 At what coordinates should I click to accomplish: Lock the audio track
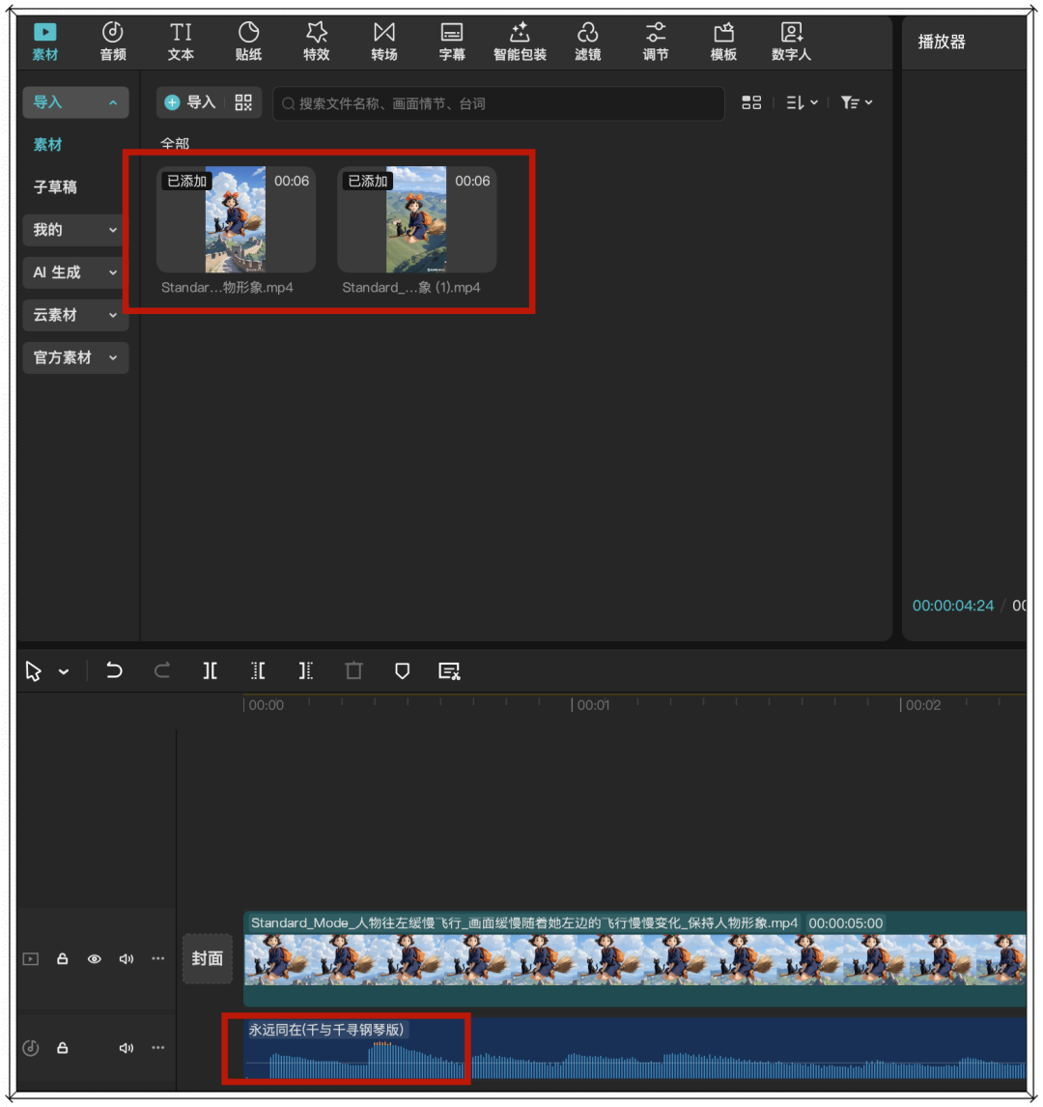[62, 1048]
